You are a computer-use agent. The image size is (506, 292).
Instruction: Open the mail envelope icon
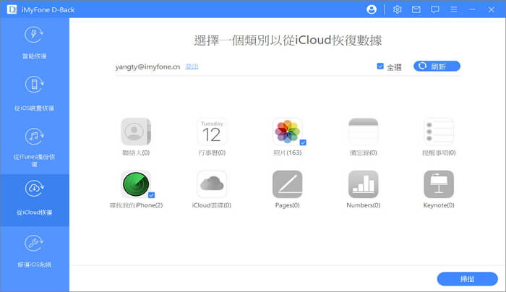tap(416, 9)
